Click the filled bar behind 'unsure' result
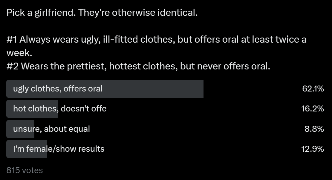Screen dimensions: 332x180 20,129
